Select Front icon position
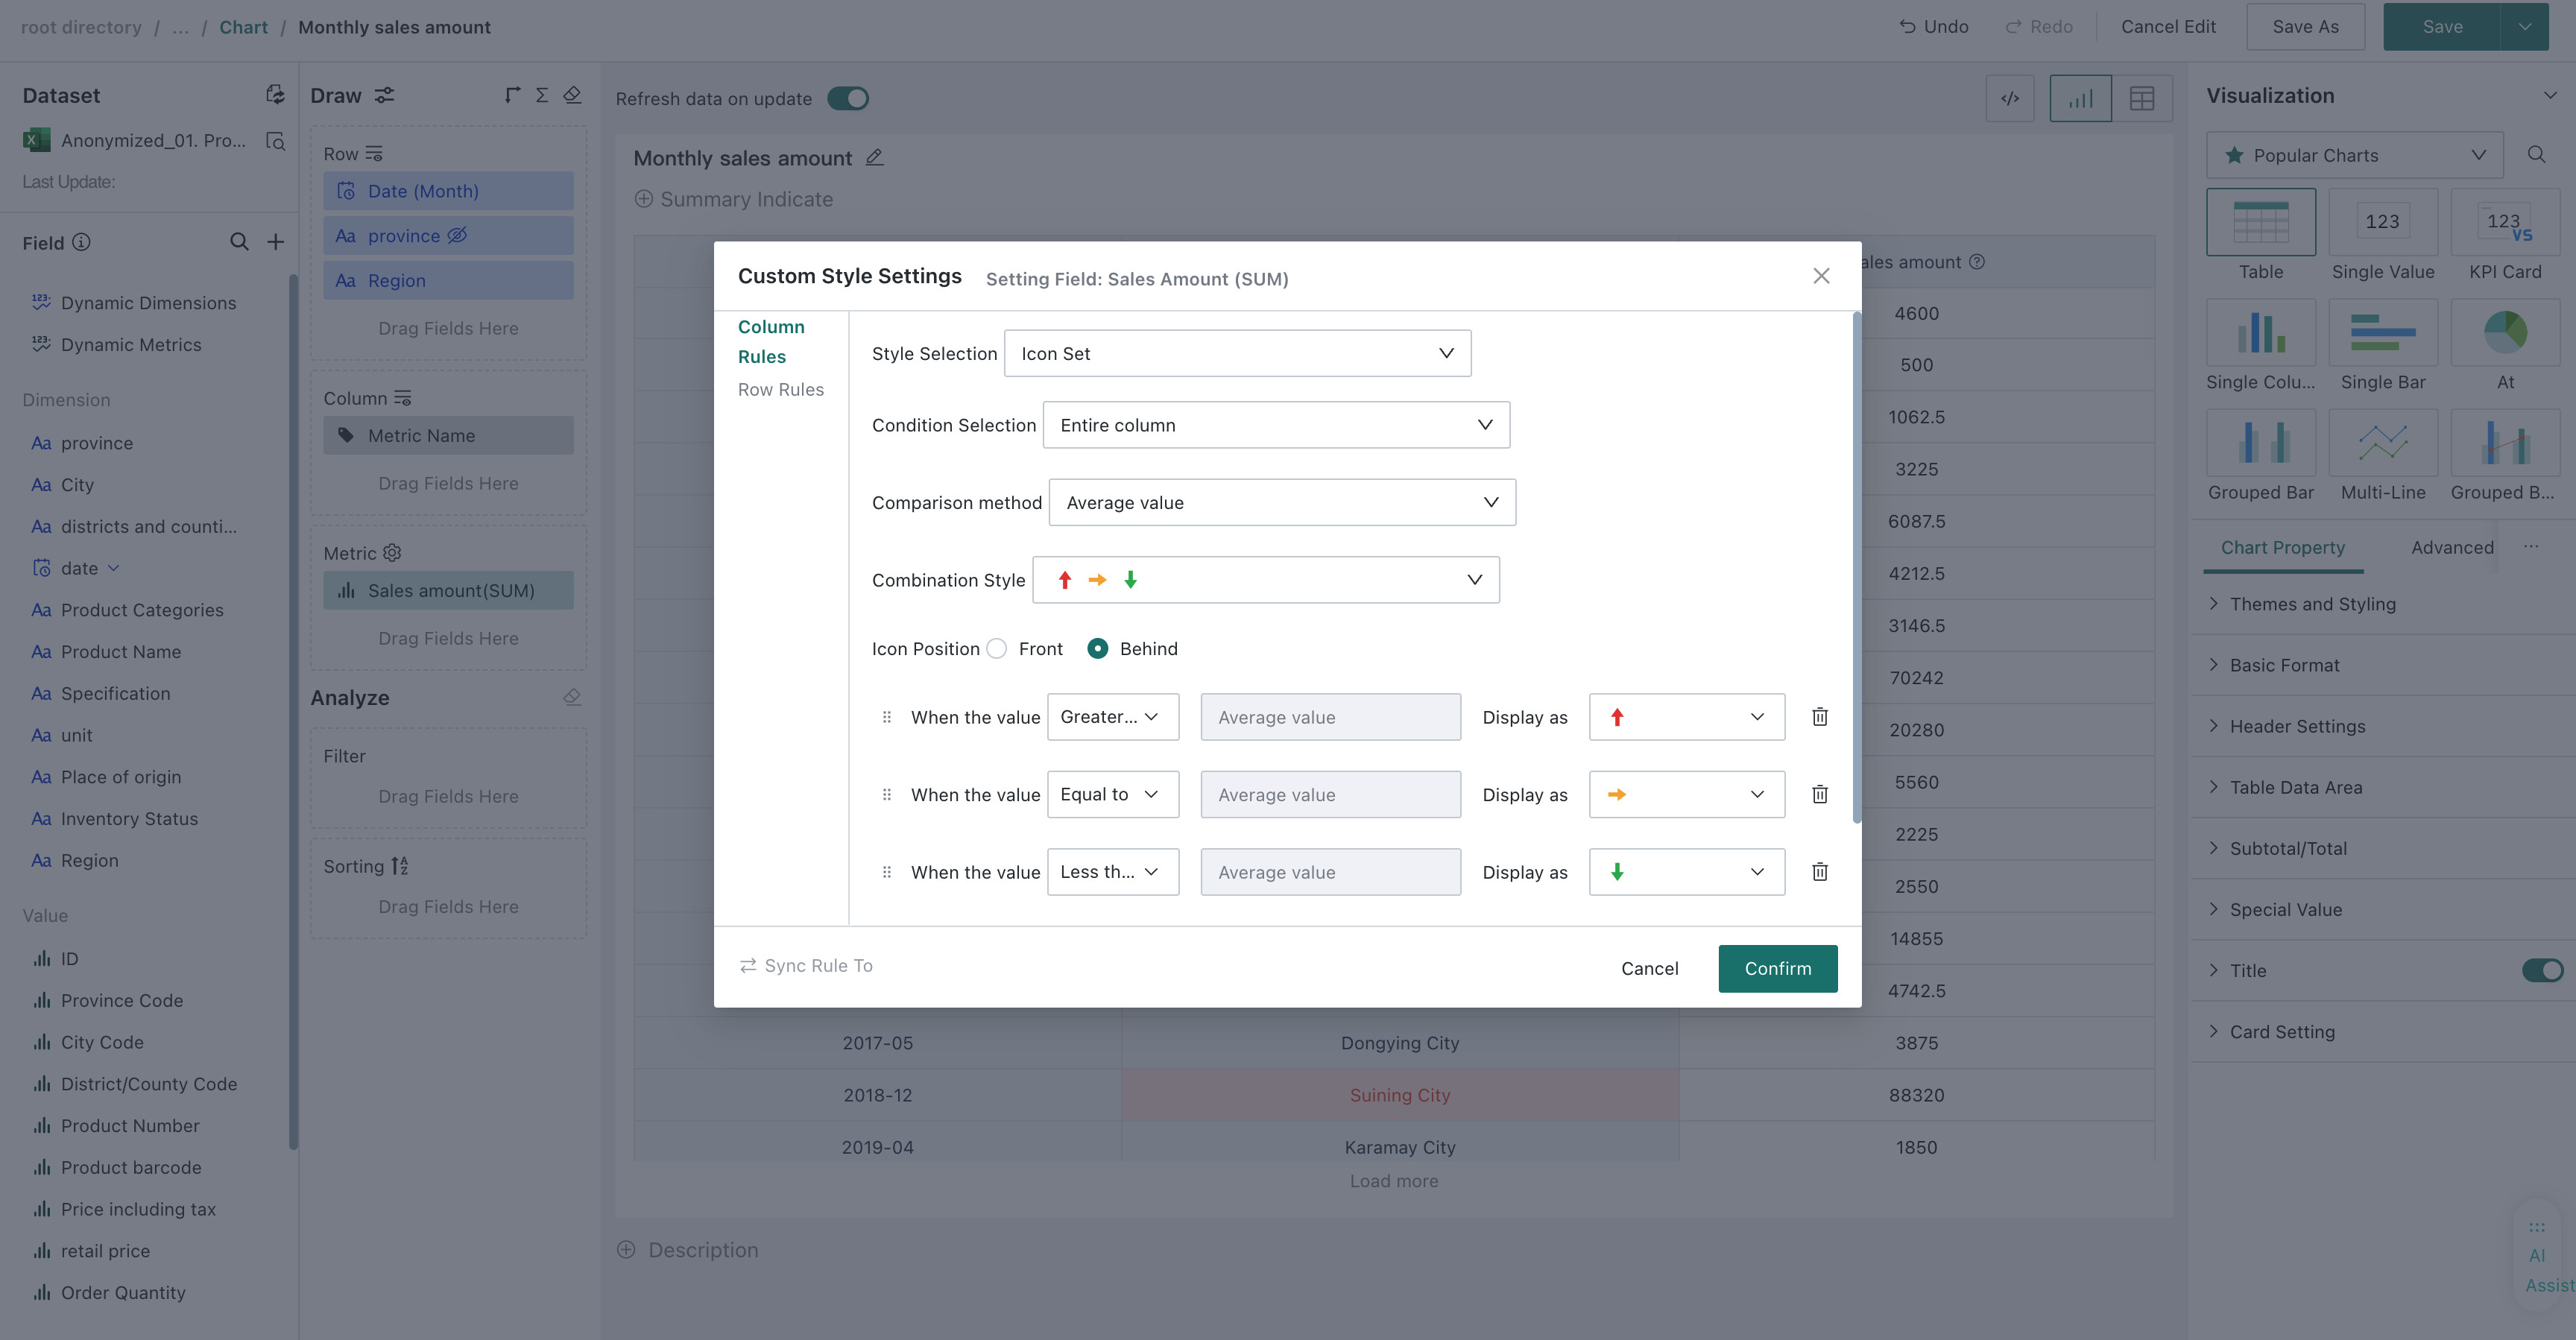2576x1340 pixels. [996, 649]
